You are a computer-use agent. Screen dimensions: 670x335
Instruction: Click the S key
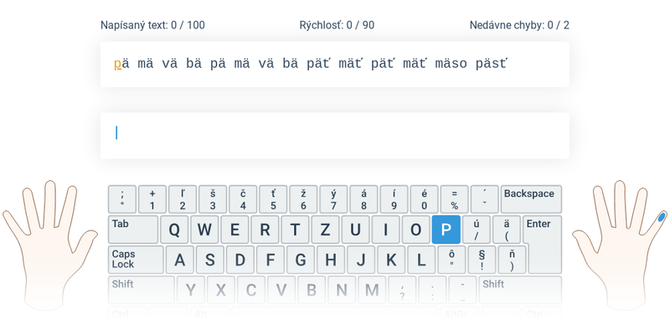point(210,260)
